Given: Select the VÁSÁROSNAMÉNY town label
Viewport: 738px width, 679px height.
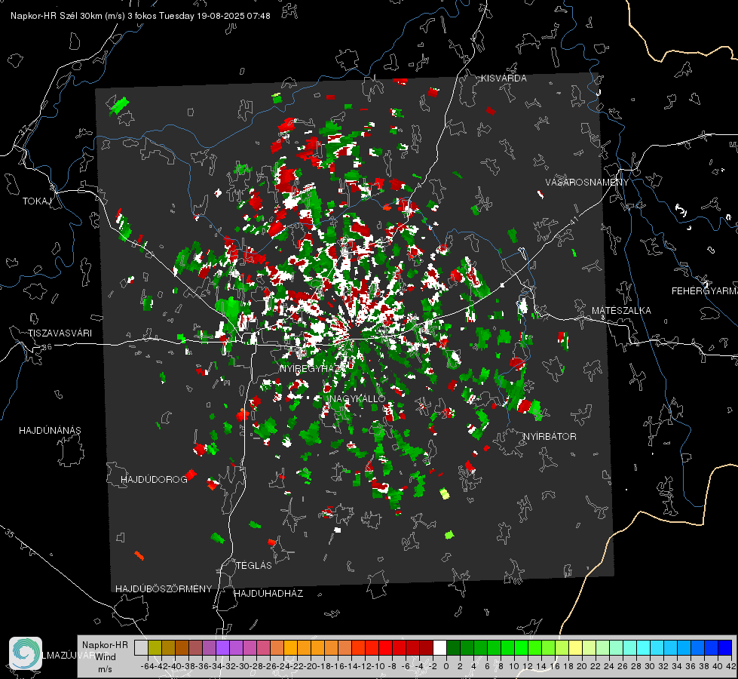Looking at the screenshot, I should point(587,183).
